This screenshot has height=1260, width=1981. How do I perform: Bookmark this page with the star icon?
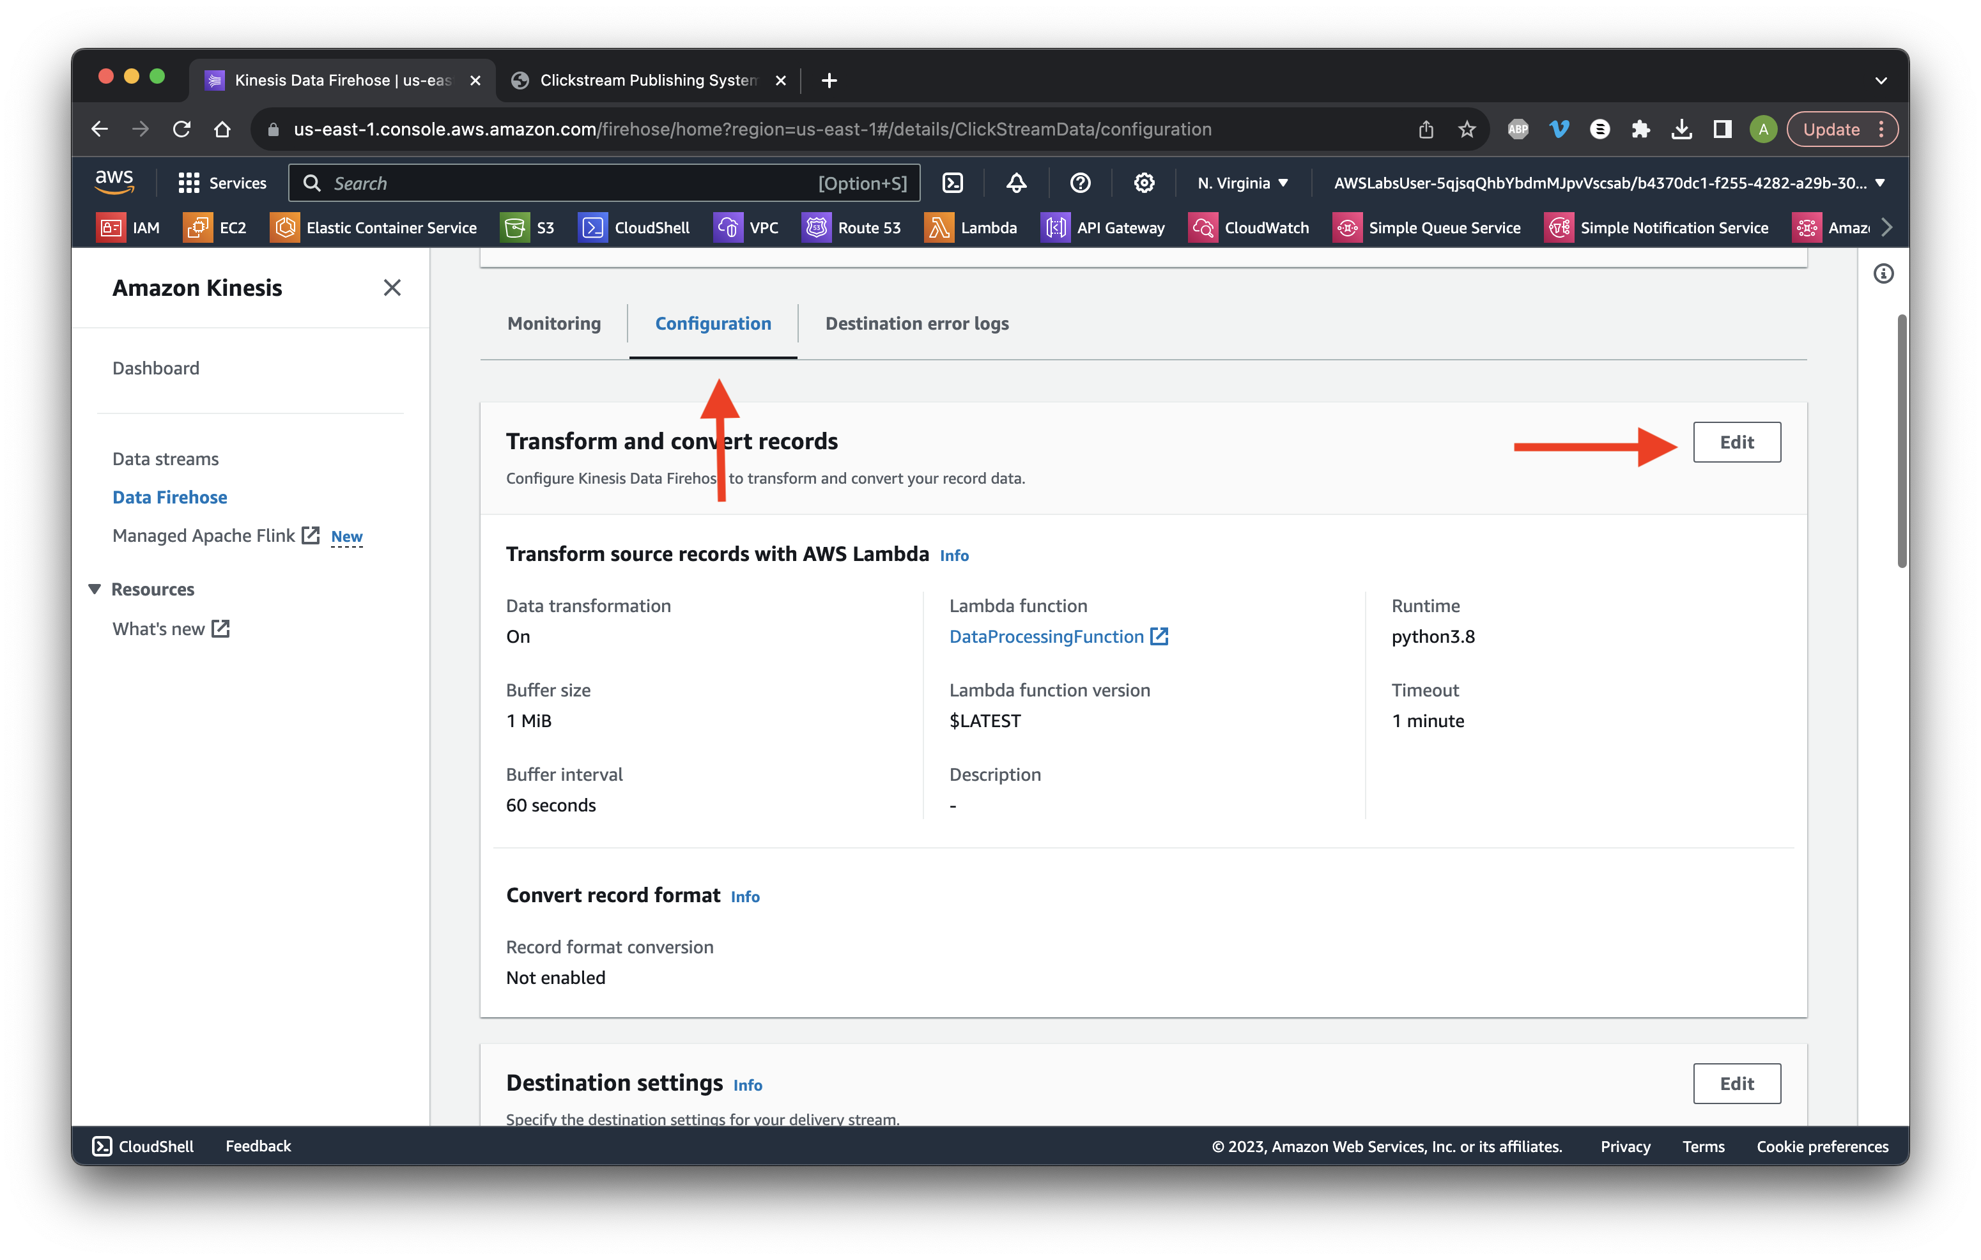1467,129
